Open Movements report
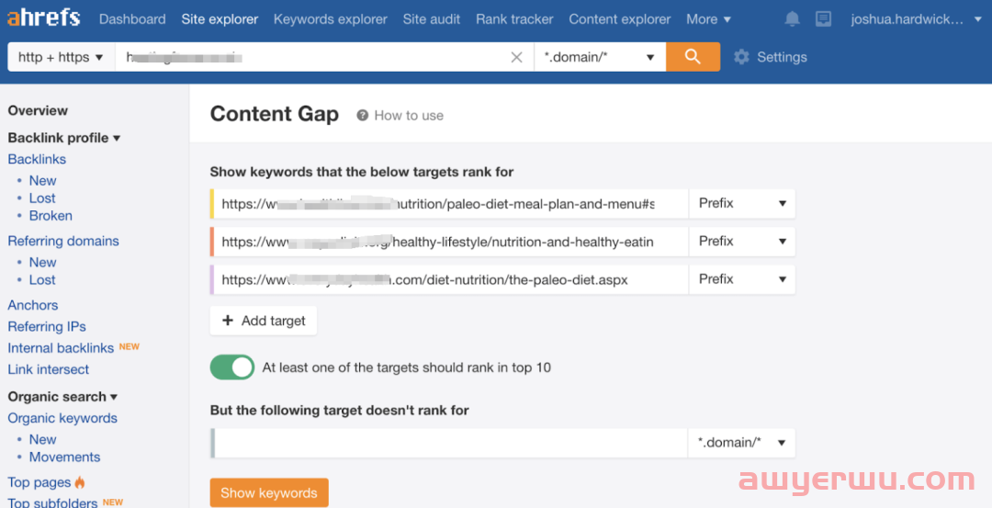This screenshot has height=508, width=992. [x=64, y=457]
